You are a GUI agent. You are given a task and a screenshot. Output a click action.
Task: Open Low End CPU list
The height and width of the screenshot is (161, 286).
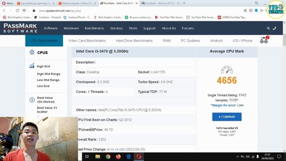click(43, 86)
